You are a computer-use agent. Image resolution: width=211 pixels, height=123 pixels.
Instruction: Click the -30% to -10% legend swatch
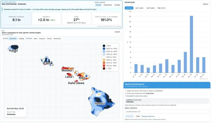point(104,60)
